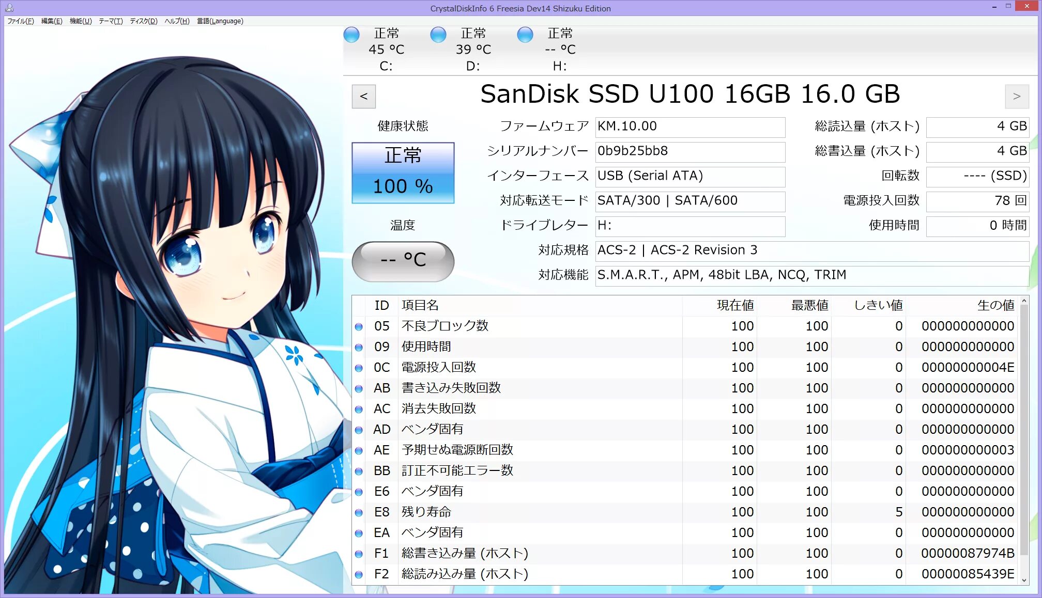Select the D: drive status orb
This screenshot has height=598, width=1042.
[x=438, y=35]
